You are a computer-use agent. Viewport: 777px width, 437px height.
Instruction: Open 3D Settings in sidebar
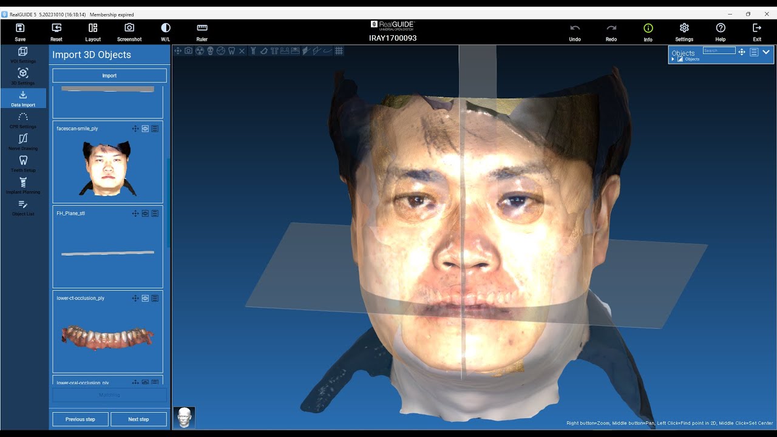23,76
